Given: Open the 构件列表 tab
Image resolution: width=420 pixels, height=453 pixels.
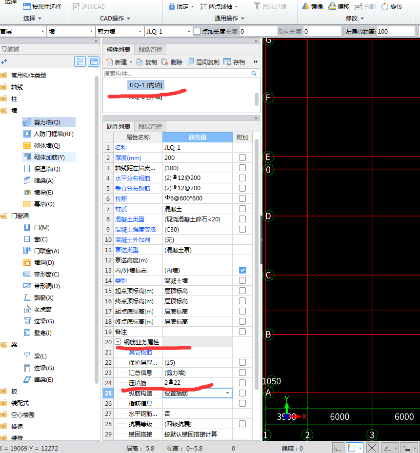Looking at the screenshot, I should (x=119, y=49).
